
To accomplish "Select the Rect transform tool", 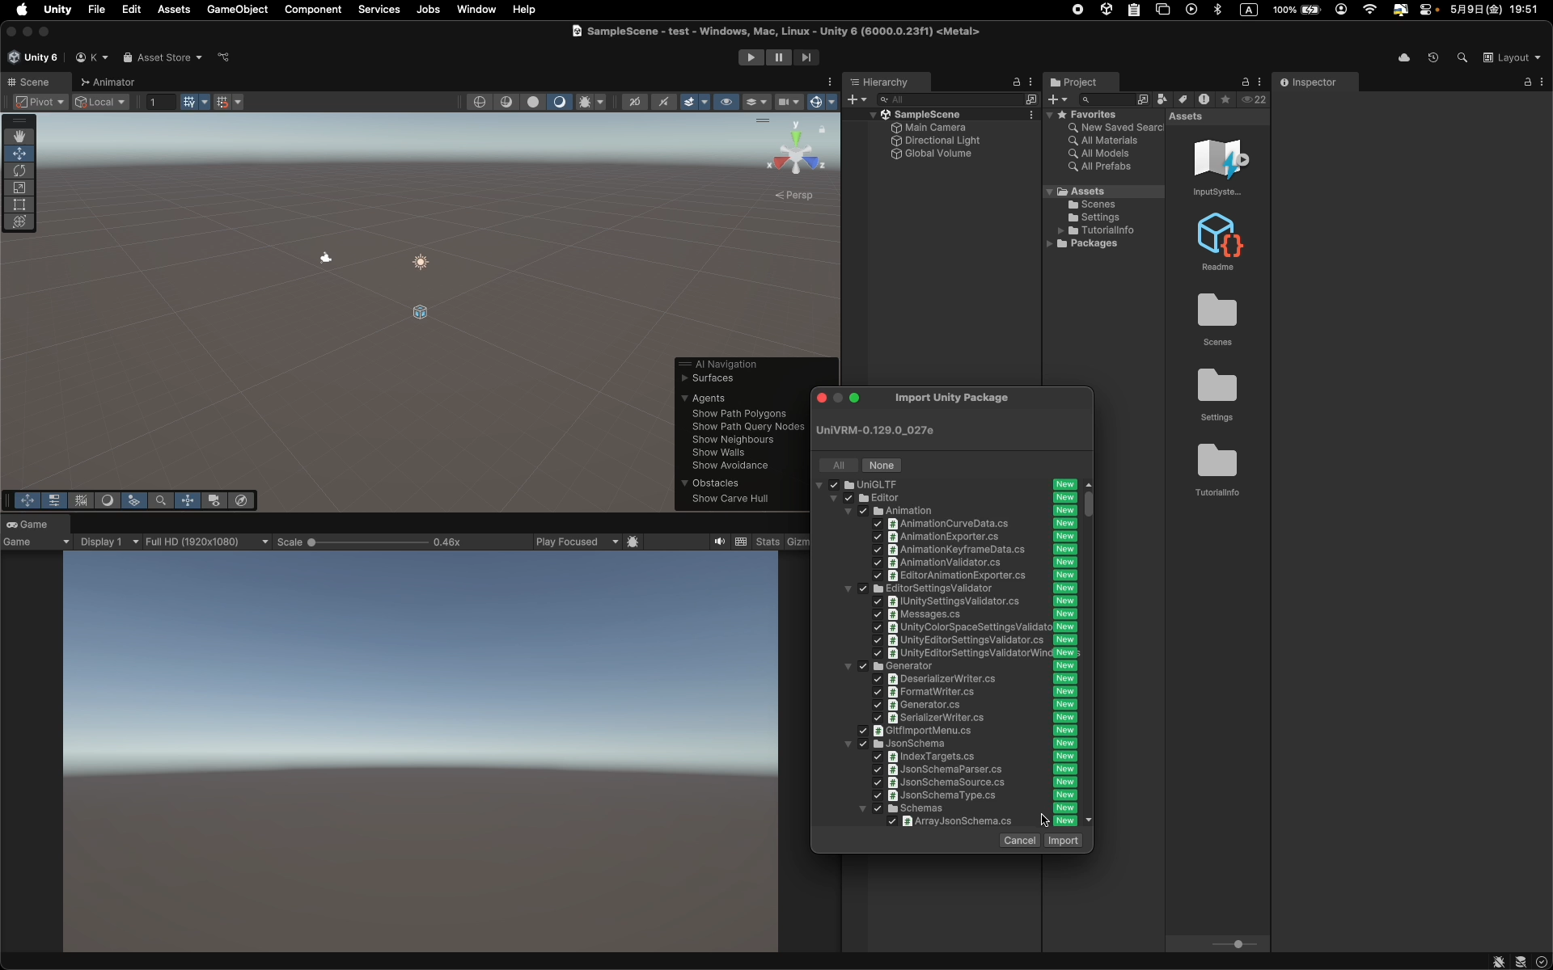I will tap(19, 205).
